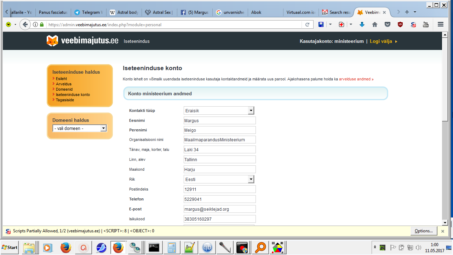The width and height of the screenshot is (453, 255).
Task: Click the YouTube toolbar icon
Action: click(x=426, y=24)
